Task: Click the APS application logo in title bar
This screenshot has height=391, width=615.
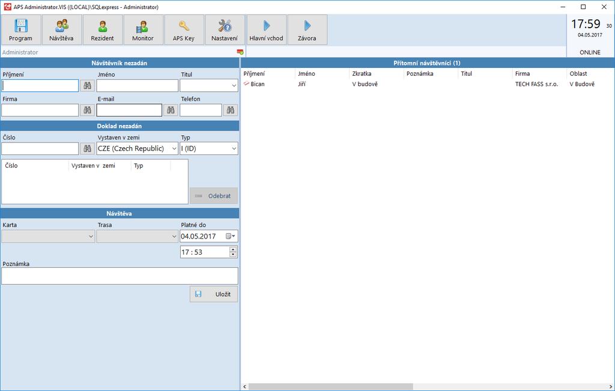Action: [7, 7]
